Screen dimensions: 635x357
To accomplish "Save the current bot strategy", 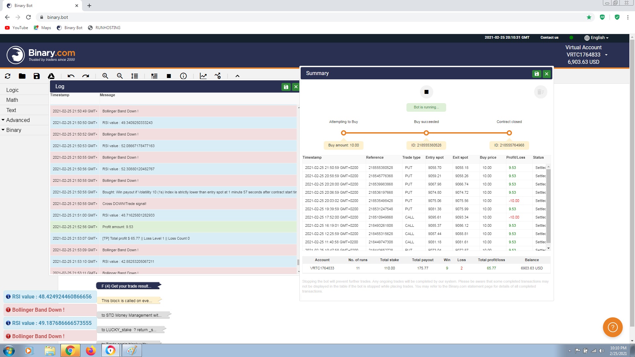I will click(x=37, y=76).
